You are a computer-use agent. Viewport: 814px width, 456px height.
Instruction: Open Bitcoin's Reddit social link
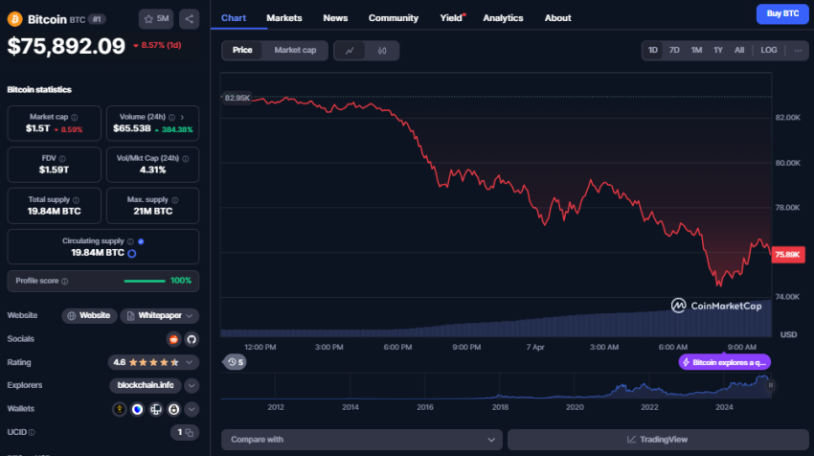[173, 339]
